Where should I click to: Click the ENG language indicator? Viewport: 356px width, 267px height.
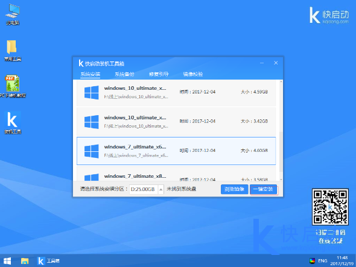[323, 261]
